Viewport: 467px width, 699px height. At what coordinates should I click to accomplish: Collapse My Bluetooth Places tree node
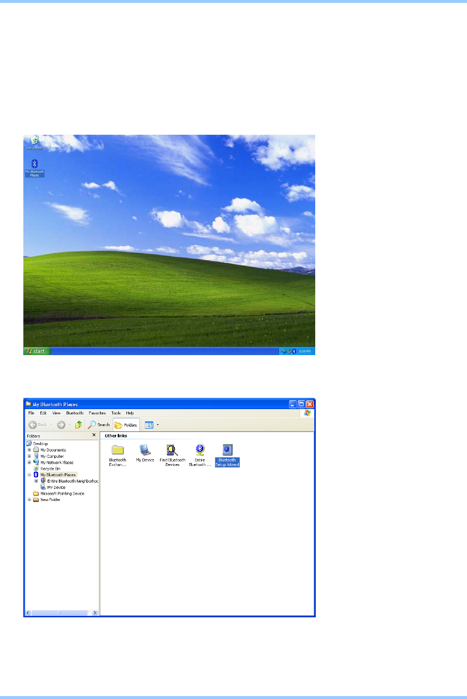tap(29, 475)
